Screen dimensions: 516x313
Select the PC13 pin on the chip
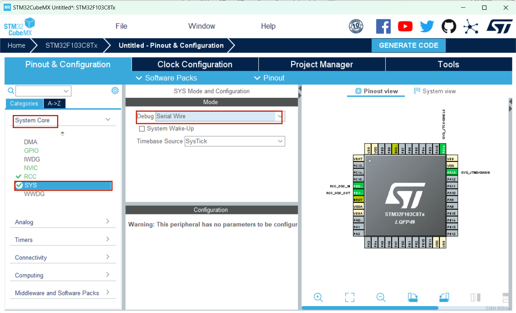coord(358,166)
